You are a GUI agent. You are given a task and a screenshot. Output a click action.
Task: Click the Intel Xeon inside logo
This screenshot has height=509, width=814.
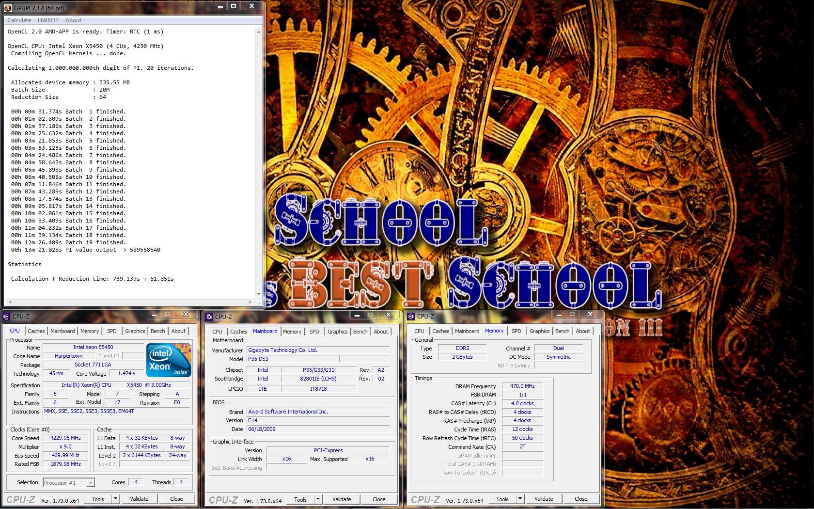point(169,360)
